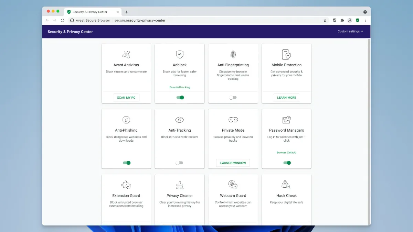Click the Extension Guard puzzle icon

point(126,185)
